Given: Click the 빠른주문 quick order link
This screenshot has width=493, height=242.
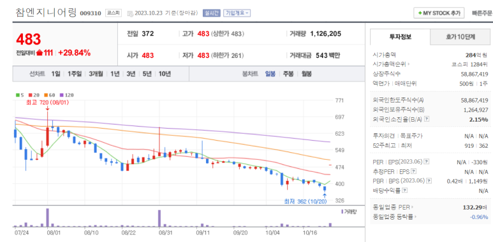Looking at the screenshot, I should pos(482,13).
